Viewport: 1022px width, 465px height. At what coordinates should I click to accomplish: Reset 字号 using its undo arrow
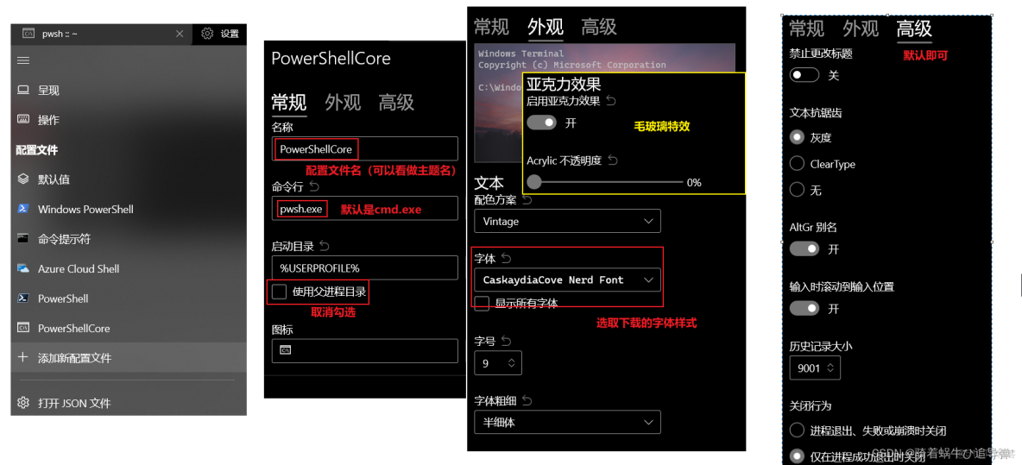click(x=506, y=341)
